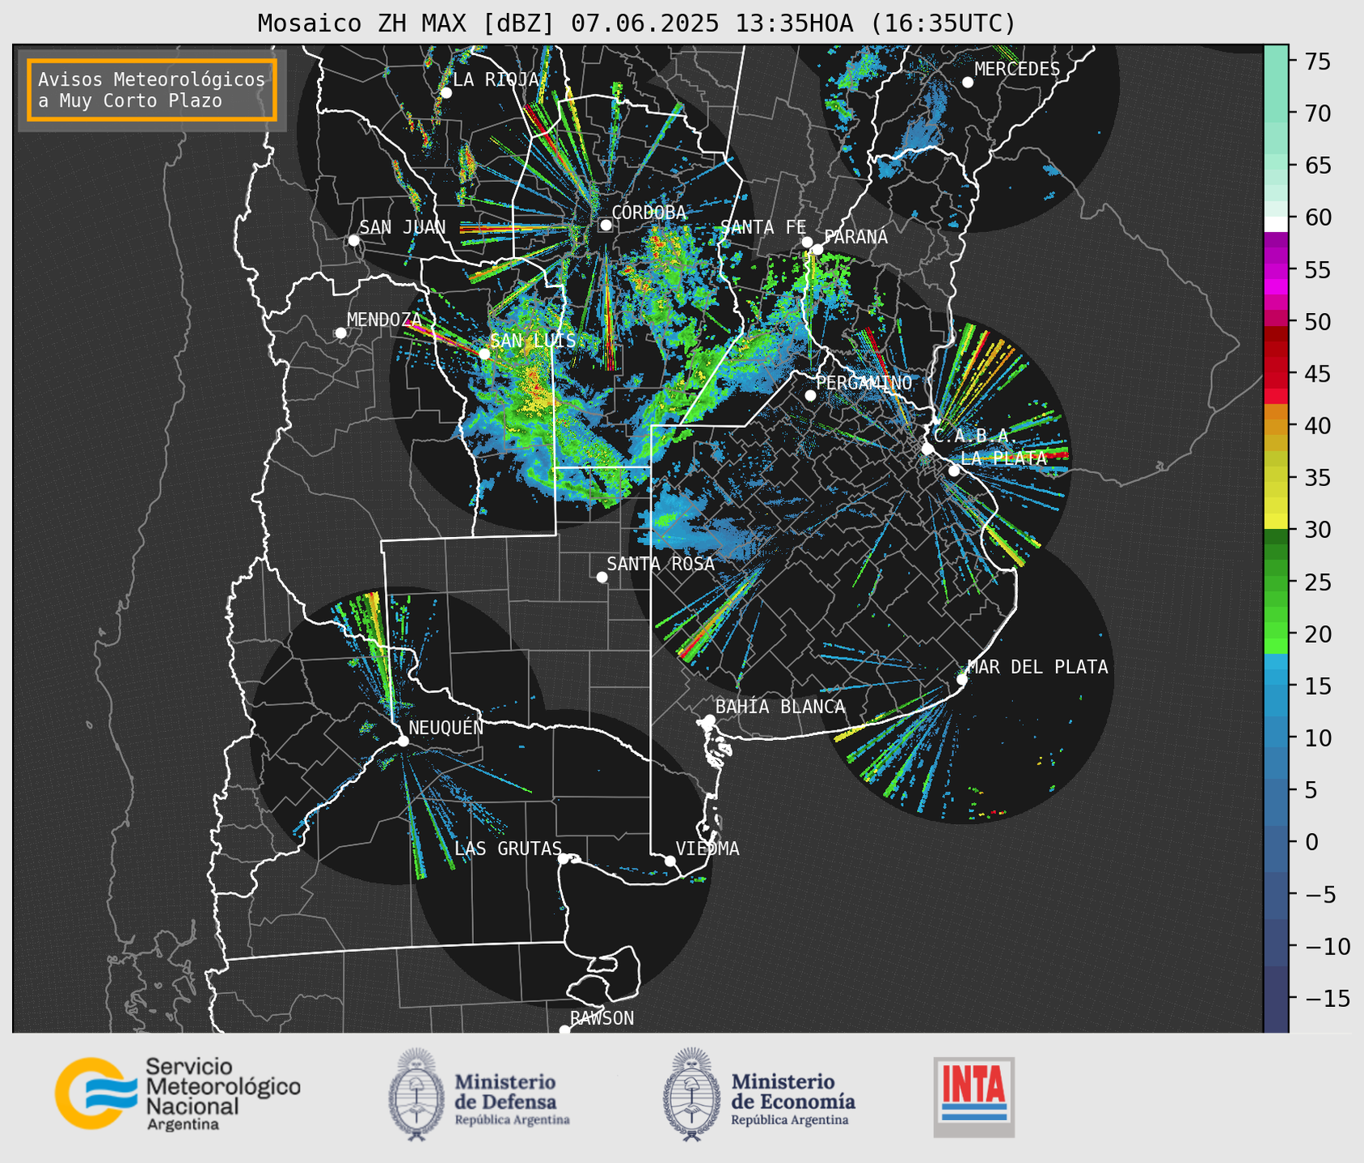Click the PERGAMINO label
The width and height of the screenshot is (1364, 1163).
pos(864,383)
